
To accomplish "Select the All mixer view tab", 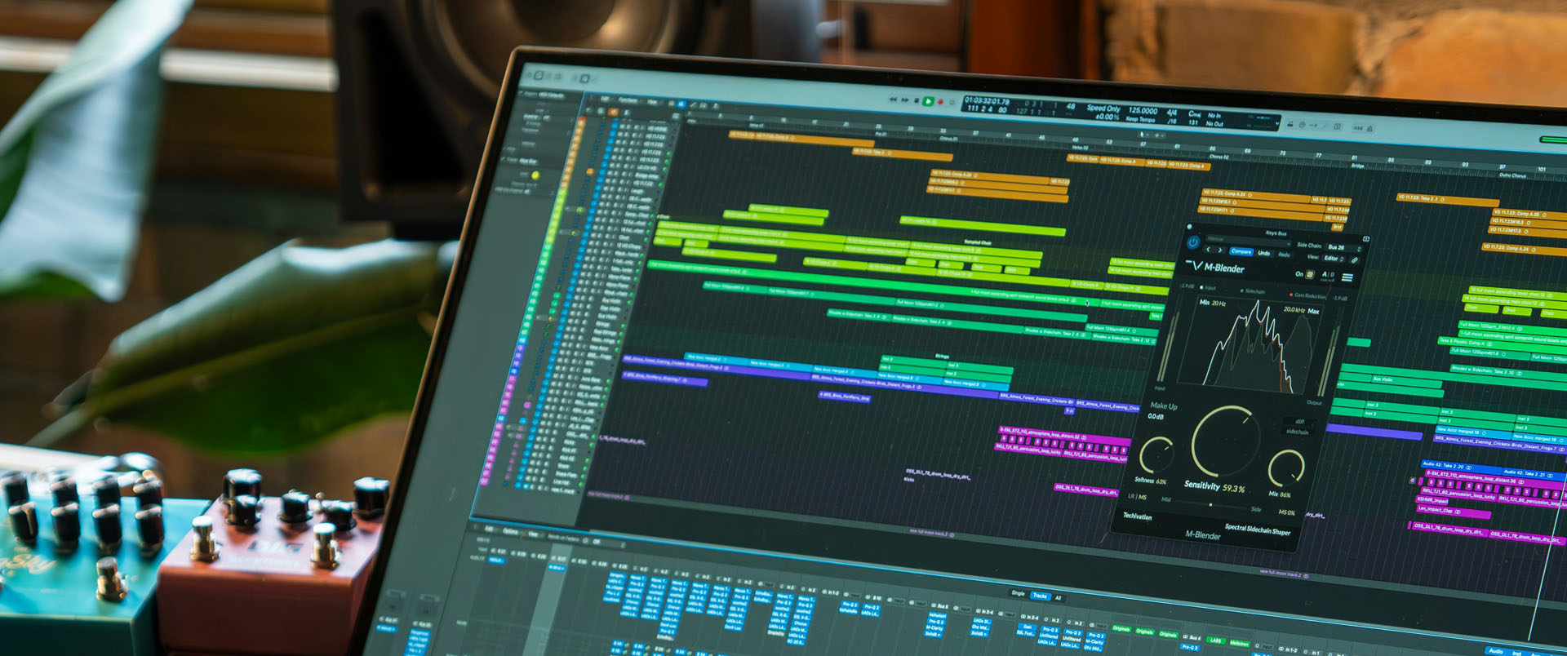I will pos(1059,597).
